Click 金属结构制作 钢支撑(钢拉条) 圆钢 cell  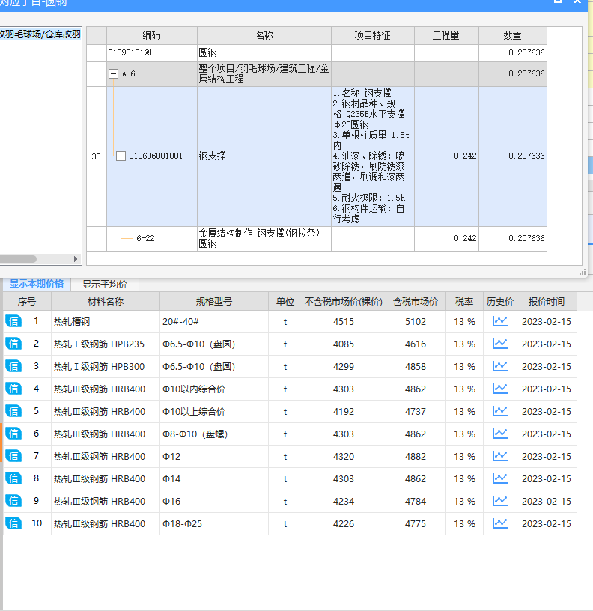click(x=264, y=238)
